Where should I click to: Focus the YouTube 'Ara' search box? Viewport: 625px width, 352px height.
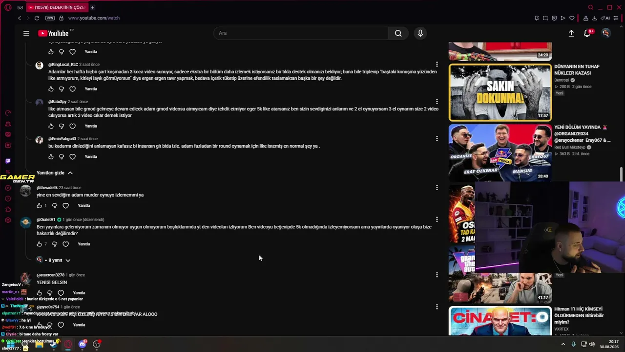click(301, 33)
